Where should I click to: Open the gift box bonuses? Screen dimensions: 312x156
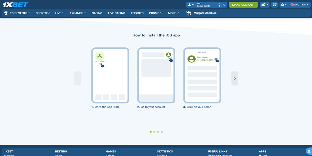[274, 5]
